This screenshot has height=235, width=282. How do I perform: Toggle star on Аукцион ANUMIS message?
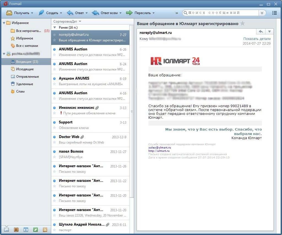click(54, 84)
